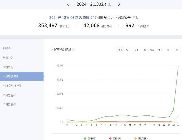Open 시간대별 분포 in the side menu
The height and width of the screenshot is (140, 182).
pyautogui.click(x=22, y=76)
